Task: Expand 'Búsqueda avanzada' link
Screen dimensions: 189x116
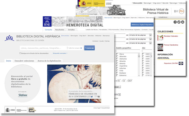Action: [x=60, y=53]
